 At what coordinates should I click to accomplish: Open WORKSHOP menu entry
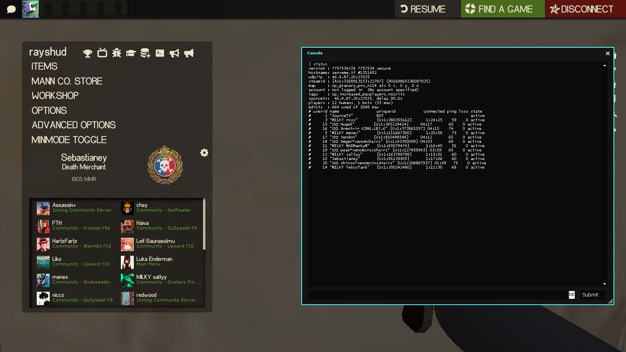point(55,96)
